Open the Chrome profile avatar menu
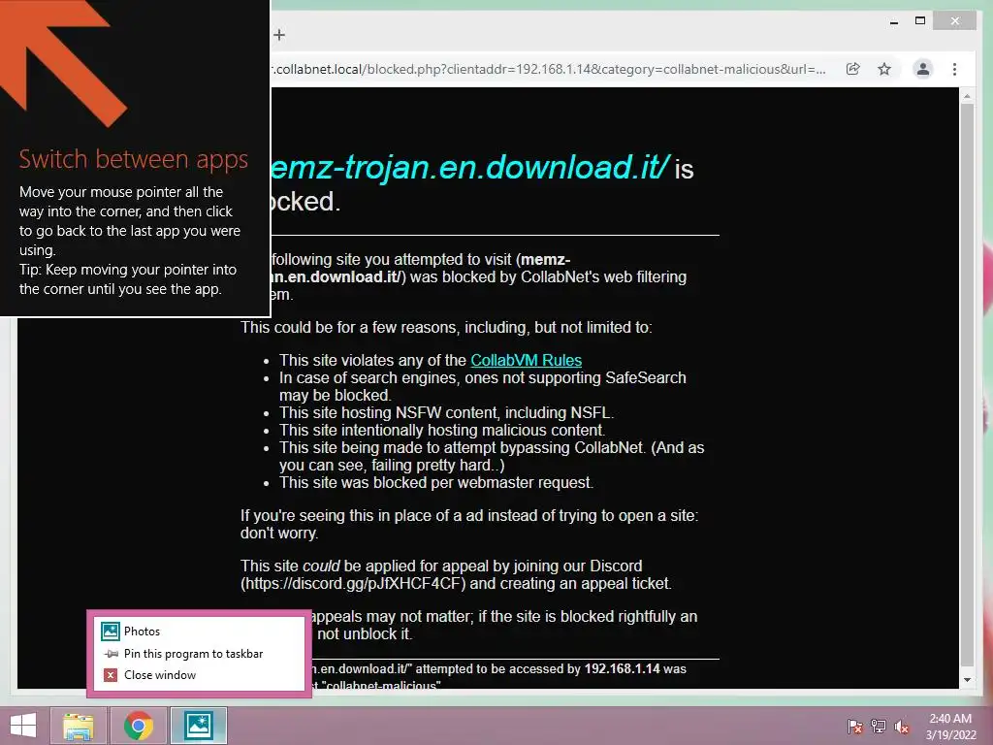Viewport: 993px width, 745px height. tap(923, 69)
